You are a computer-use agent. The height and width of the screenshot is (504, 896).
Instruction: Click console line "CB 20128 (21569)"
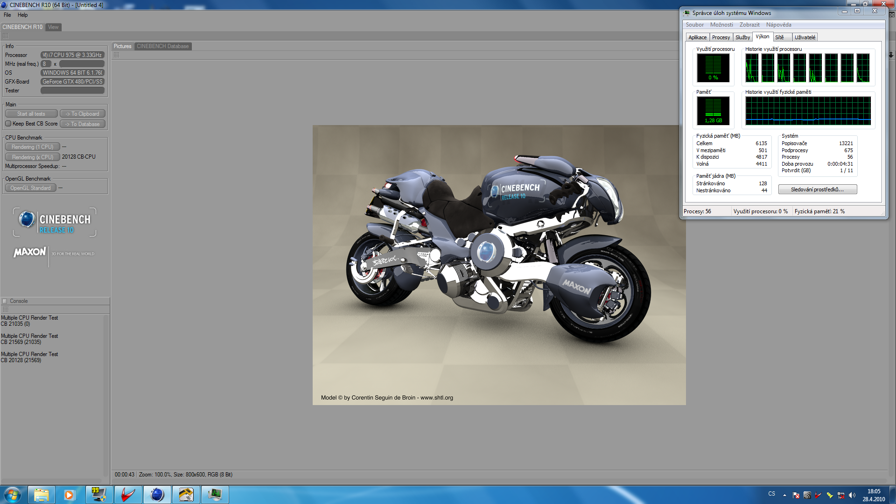coord(21,360)
